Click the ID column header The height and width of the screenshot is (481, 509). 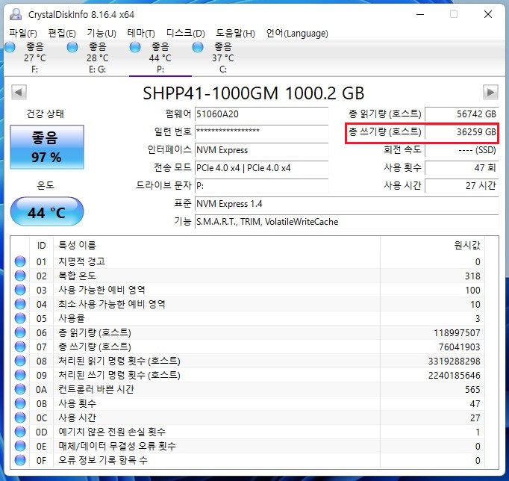pos(42,245)
